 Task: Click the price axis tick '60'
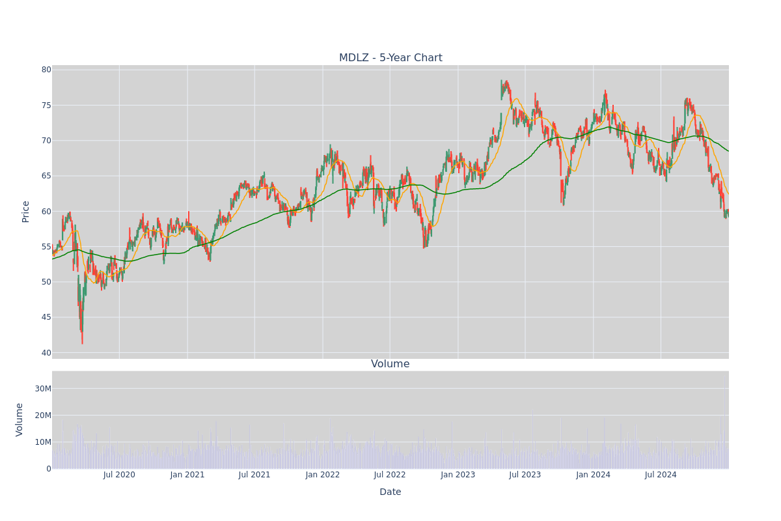click(46, 212)
